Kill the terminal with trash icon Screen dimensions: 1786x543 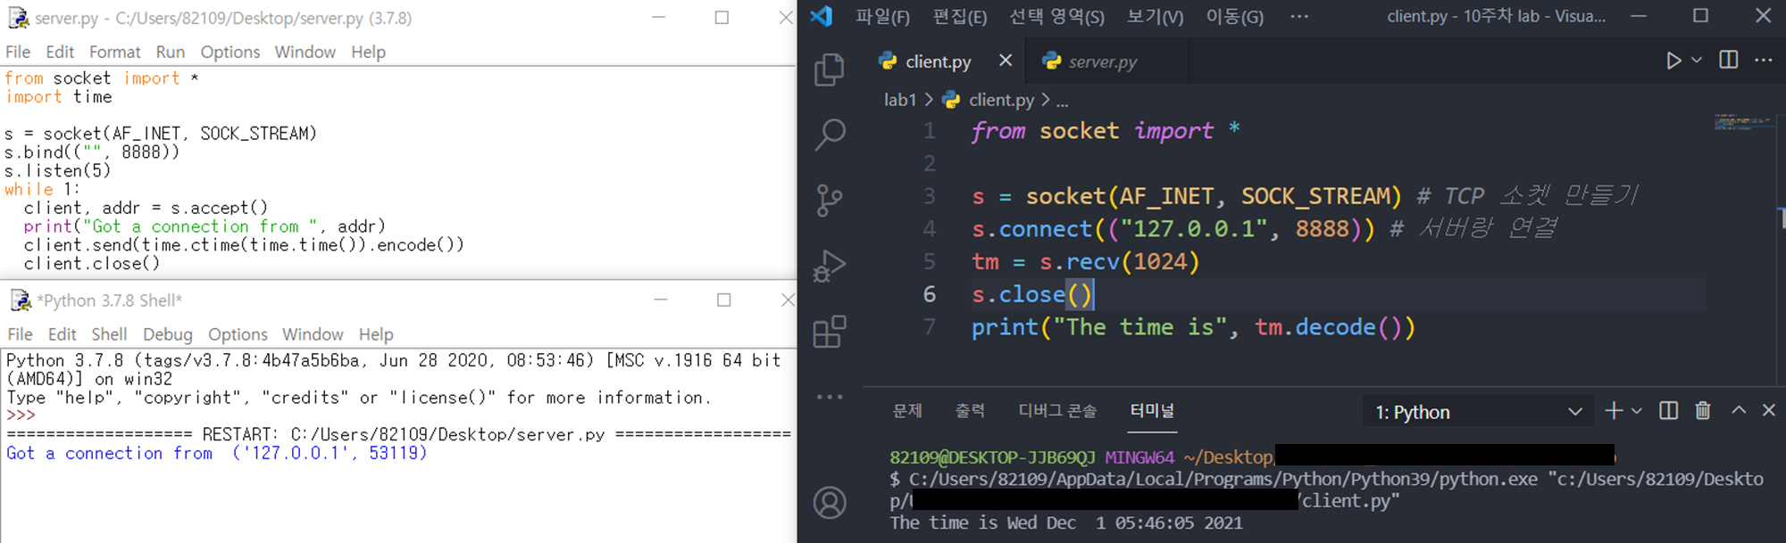(x=1703, y=410)
